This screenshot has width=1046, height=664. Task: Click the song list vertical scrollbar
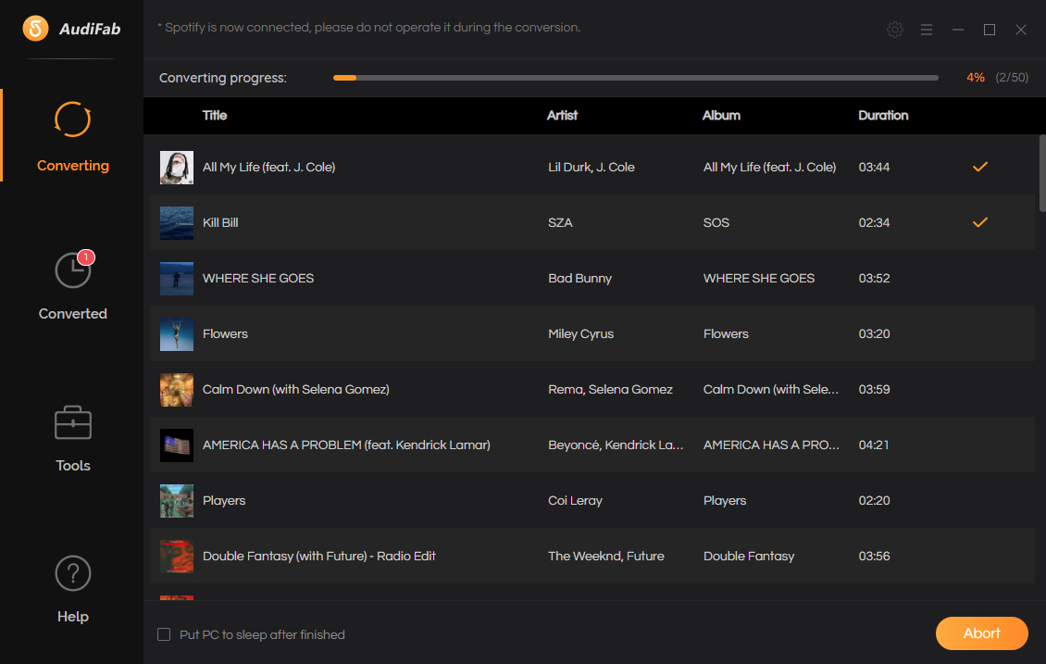click(1042, 173)
